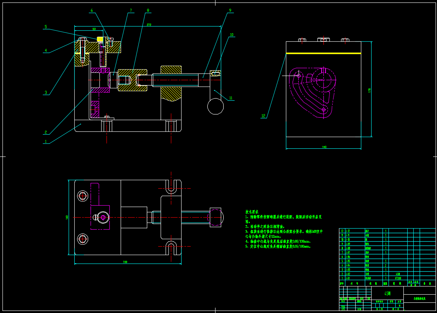Select the round handle knob in front view
The width and height of the screenshot is (437, 313).
[215, 106]
